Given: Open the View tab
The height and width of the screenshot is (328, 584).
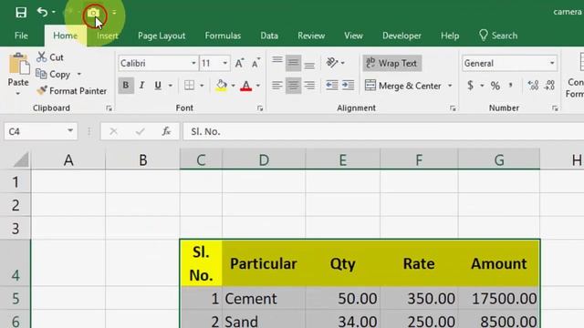Looking at the screenshot, I should [353, 36].
